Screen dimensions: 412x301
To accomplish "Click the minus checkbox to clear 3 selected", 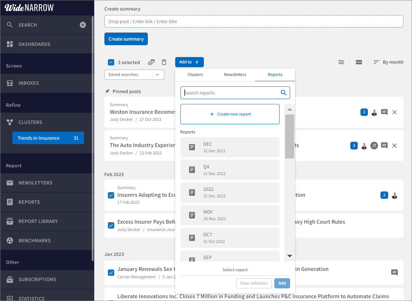I will pyautogui.click(x=111, y=62).
